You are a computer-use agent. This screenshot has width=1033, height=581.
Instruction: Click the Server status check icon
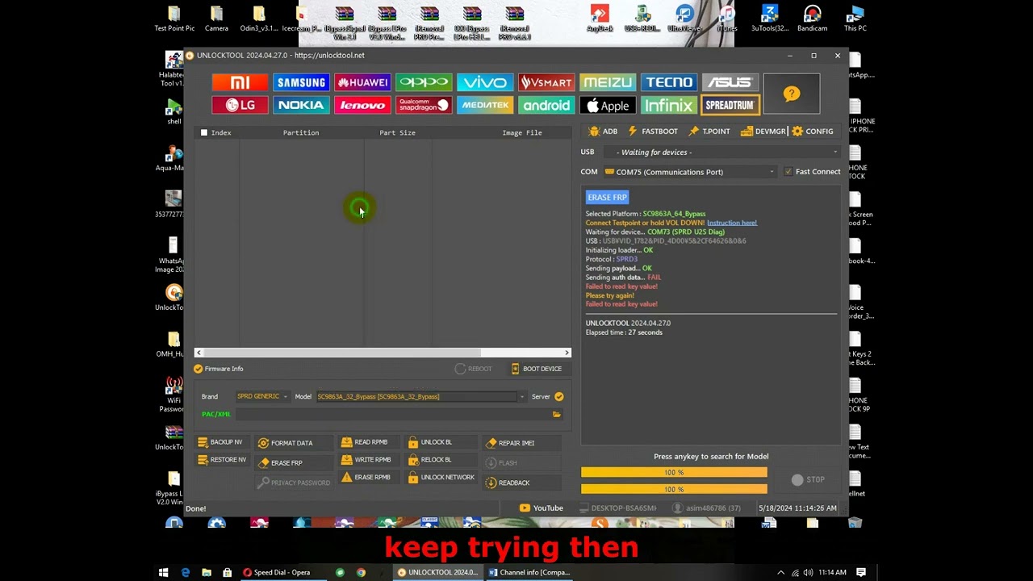[558, 396]
